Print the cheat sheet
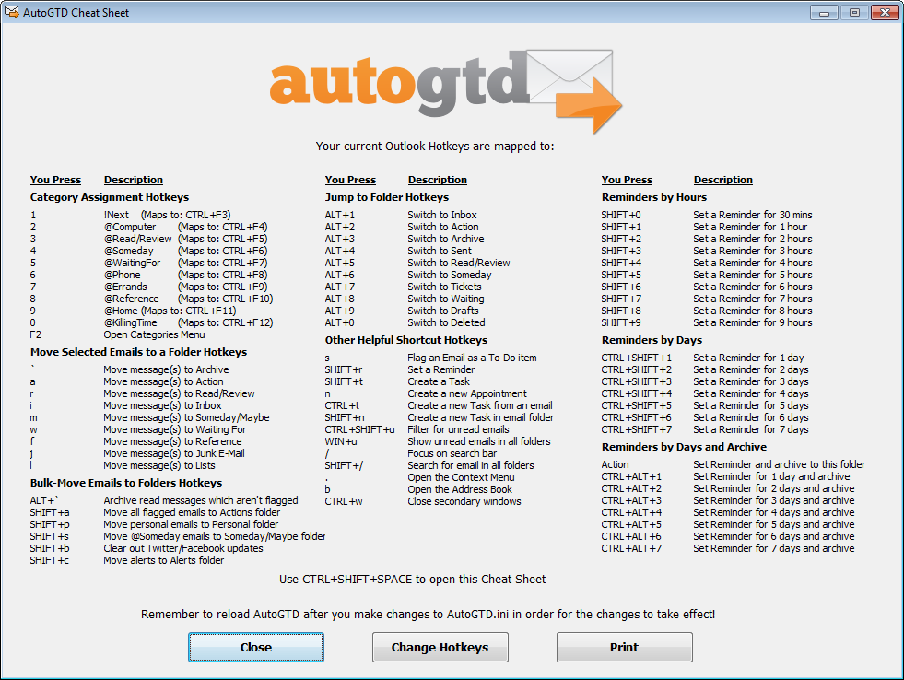 coord(625,647)
